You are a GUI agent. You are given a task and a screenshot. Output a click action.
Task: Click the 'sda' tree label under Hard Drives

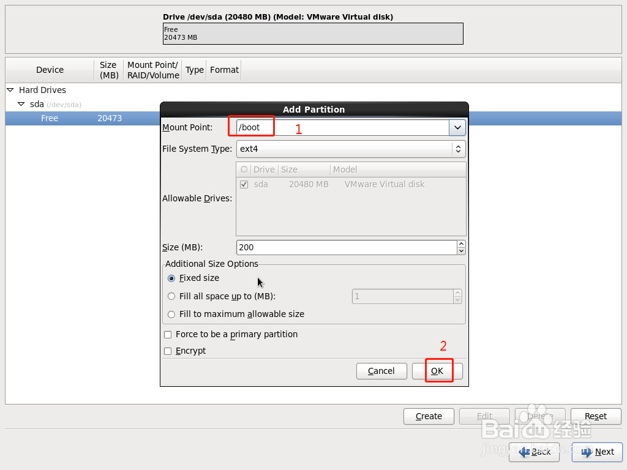37,104
